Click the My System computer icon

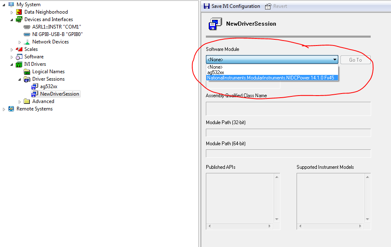pyautogui.click(x=11, y=5)
